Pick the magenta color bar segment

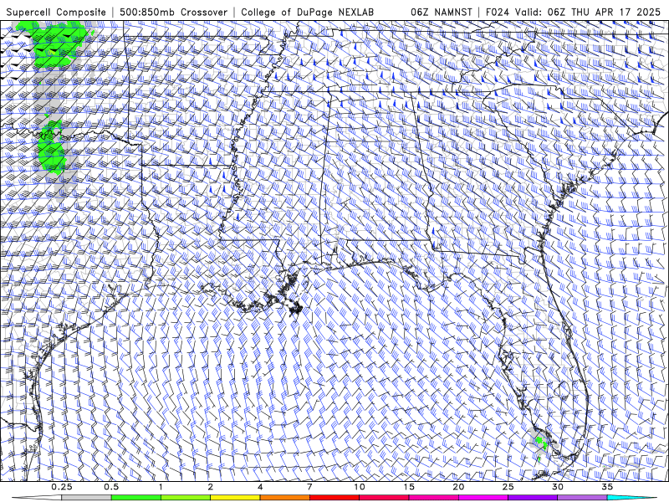pos(483,498)
